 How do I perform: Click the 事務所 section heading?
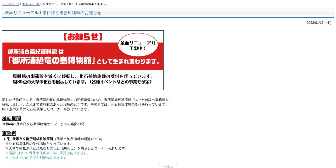click(9, 134)
